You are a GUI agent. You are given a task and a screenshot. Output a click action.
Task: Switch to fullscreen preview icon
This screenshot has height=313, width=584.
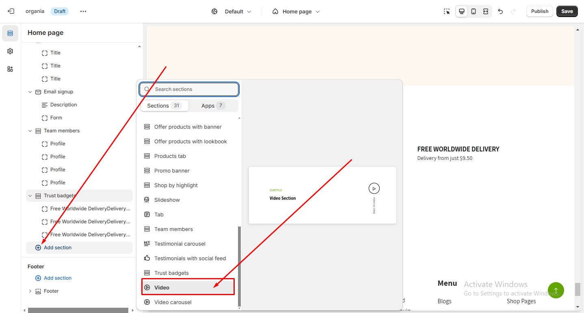[486, 11]
